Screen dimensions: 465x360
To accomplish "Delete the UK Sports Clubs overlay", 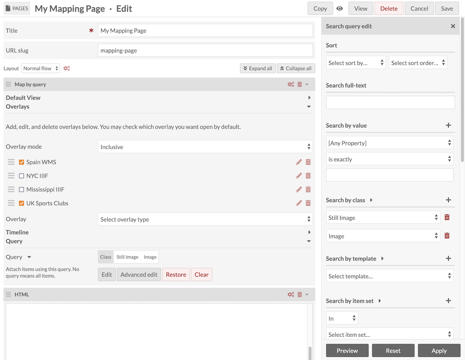I will point(308,203).
